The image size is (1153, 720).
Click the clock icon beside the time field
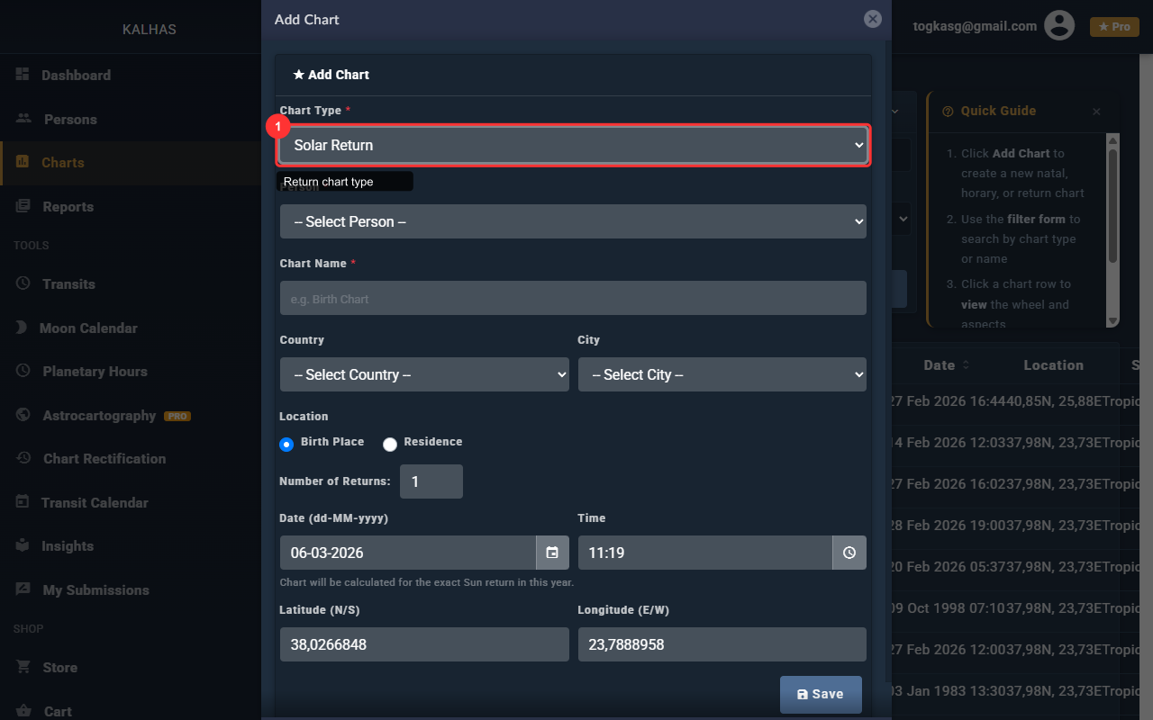tap(849, 553)
